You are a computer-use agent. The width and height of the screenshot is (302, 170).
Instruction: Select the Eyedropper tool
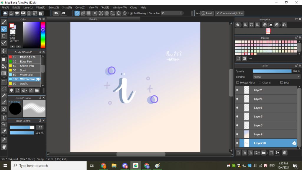(4, 140)
